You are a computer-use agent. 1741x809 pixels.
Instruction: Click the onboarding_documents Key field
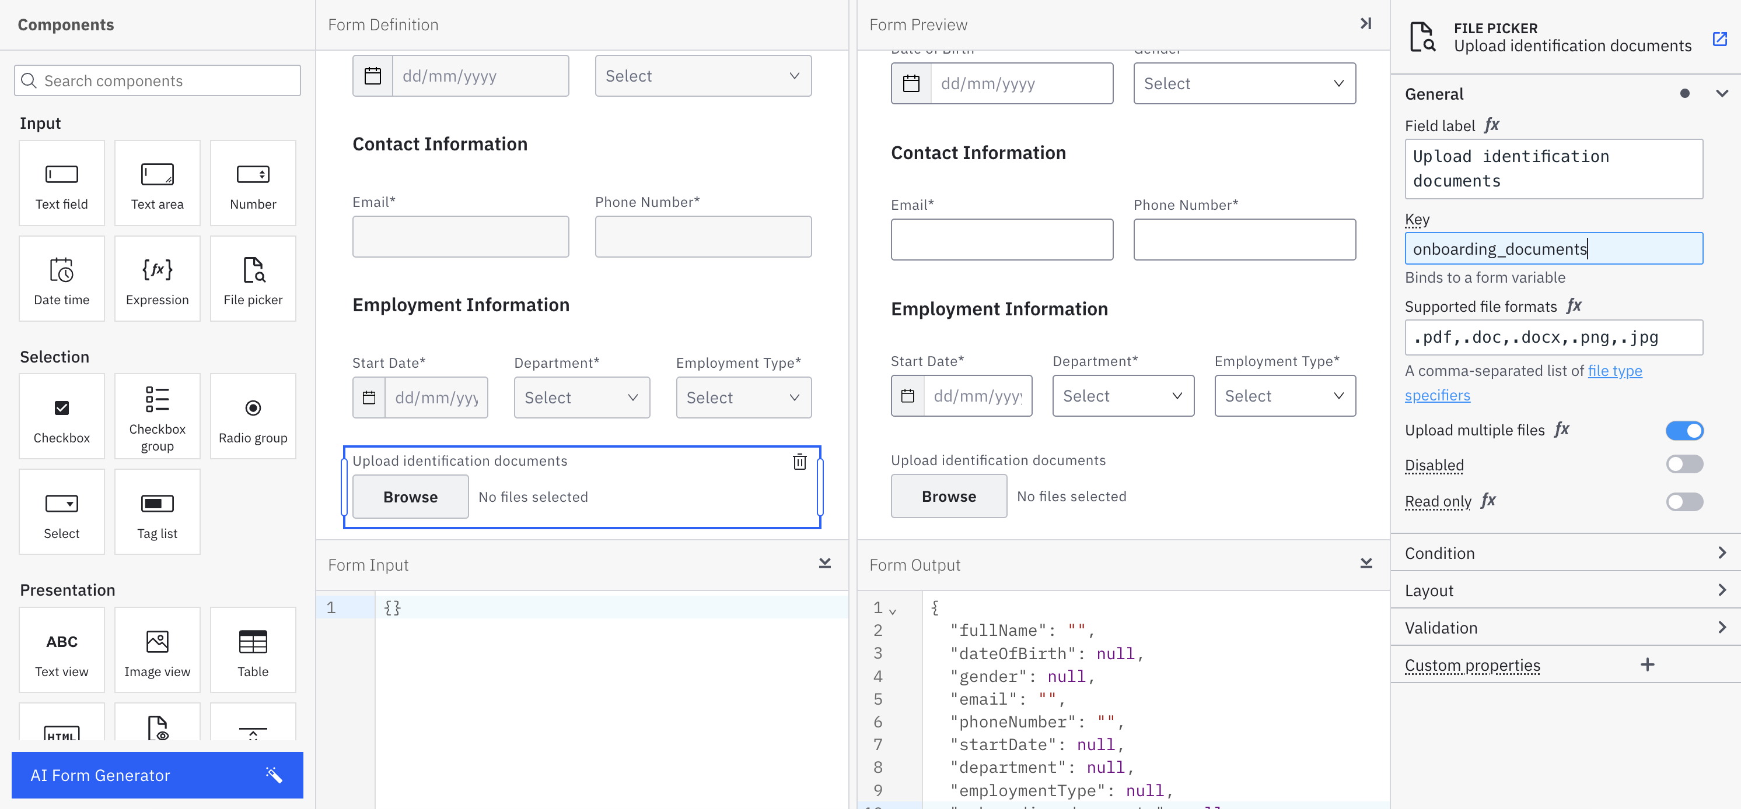pos(1553,248)
